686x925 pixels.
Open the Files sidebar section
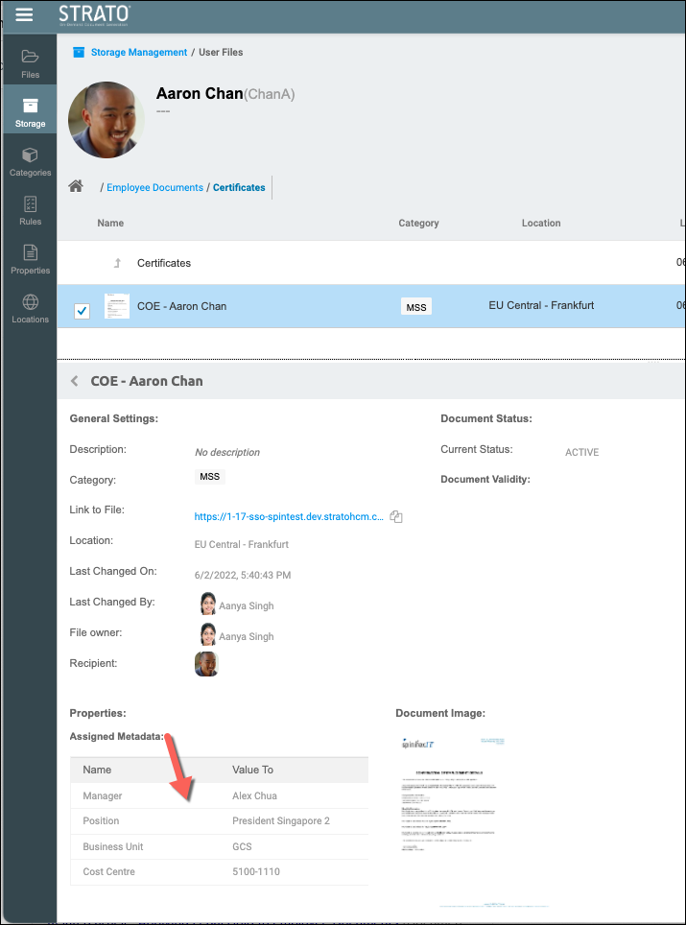[x=30, y=62]
